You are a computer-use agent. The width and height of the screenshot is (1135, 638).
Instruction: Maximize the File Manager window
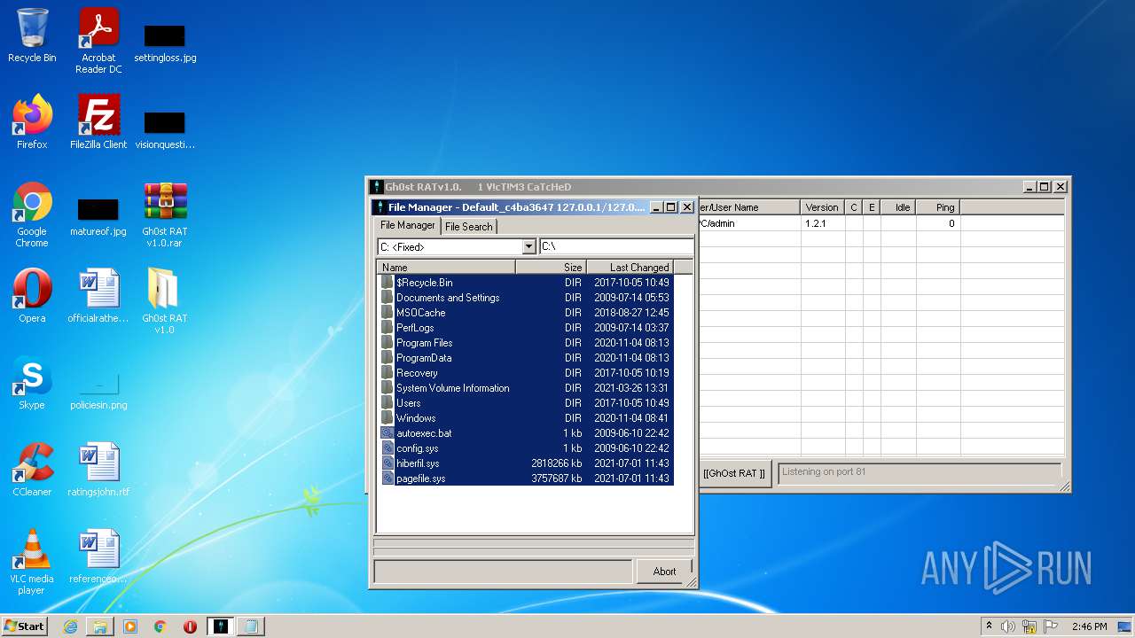(x=671, y=207)
